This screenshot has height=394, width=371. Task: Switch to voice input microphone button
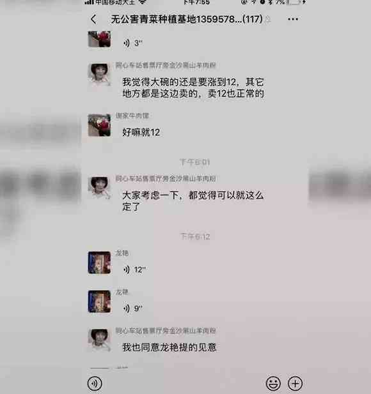95,383
